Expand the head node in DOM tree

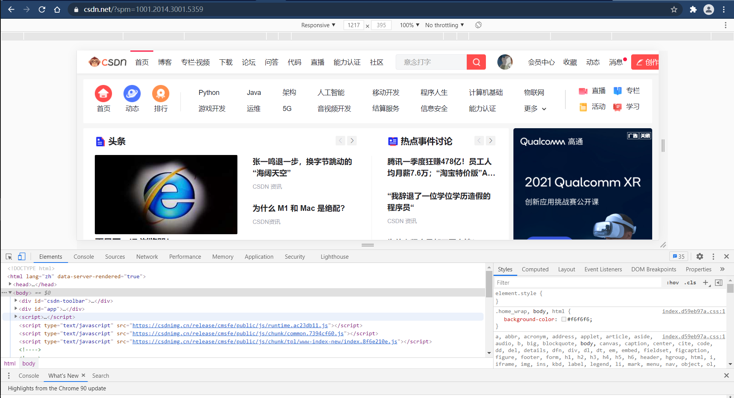click(10, 284)
